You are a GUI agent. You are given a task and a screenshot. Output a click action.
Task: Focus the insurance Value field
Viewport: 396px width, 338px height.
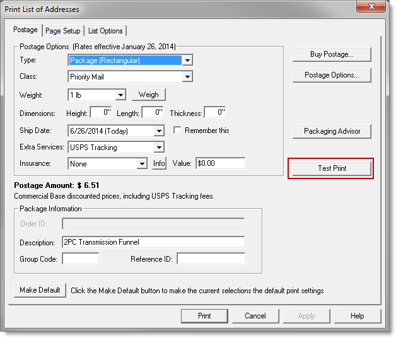tap(220, 164)
